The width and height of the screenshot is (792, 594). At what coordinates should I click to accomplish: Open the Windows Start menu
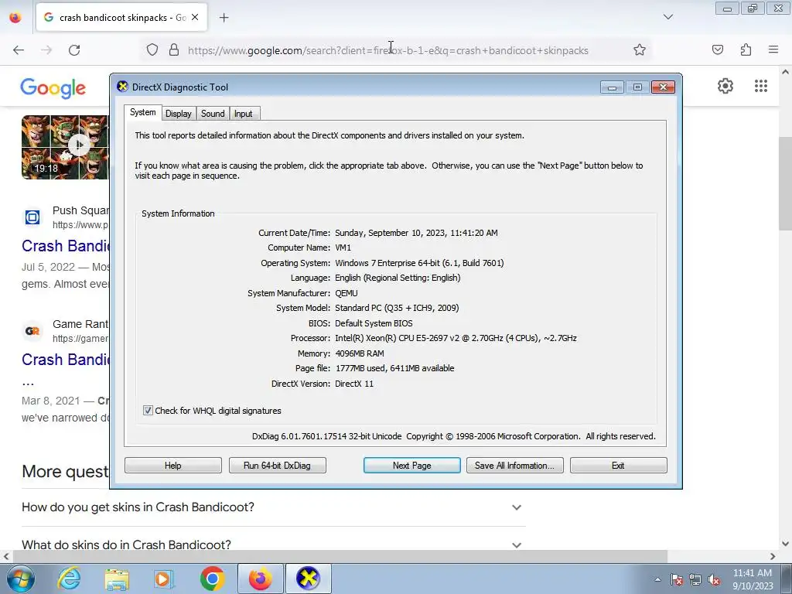[21, 579]
